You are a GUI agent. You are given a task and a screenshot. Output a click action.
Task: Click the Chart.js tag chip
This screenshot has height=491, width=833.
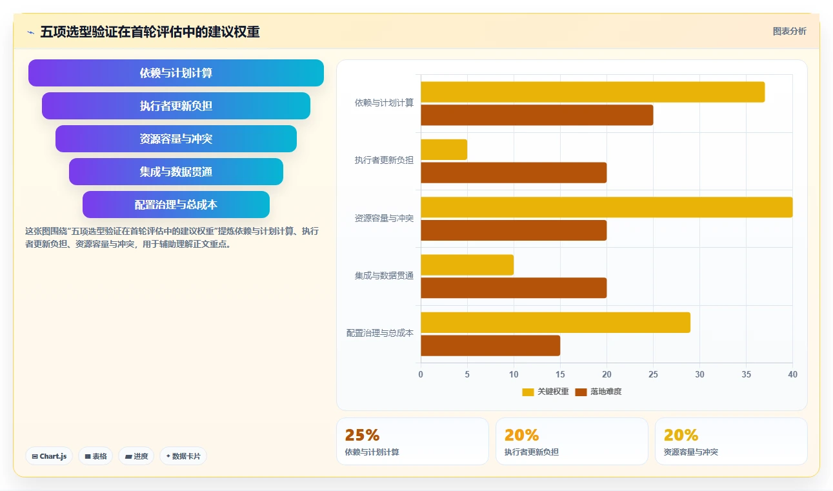tap(50, 456)
